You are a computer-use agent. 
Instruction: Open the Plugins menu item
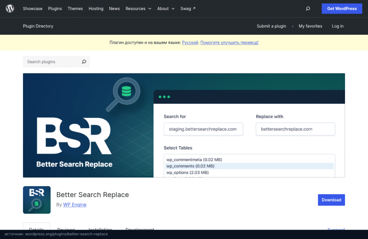click(x=55, y=9)
